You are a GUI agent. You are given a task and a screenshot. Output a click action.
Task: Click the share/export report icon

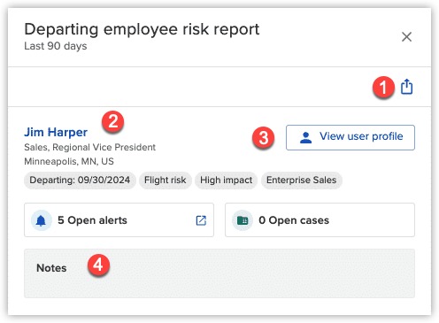[x=406, y=87]
